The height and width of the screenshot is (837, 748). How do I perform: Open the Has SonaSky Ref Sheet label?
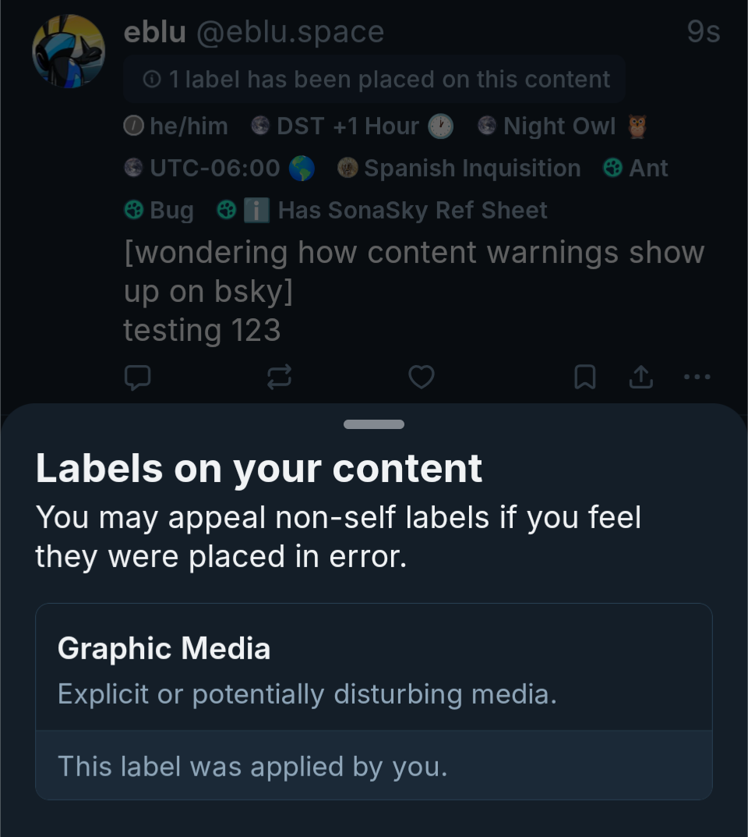[382, 211]
